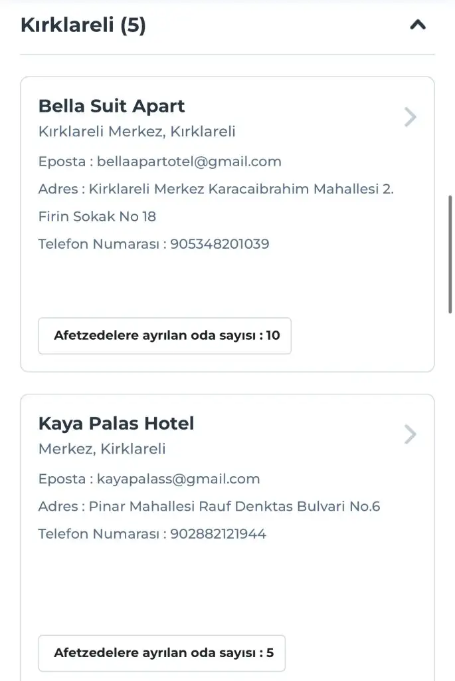Click the kayapalass@gmail.com email address
455x681 pixels.
pyautogui.click(x=178, y=479)
